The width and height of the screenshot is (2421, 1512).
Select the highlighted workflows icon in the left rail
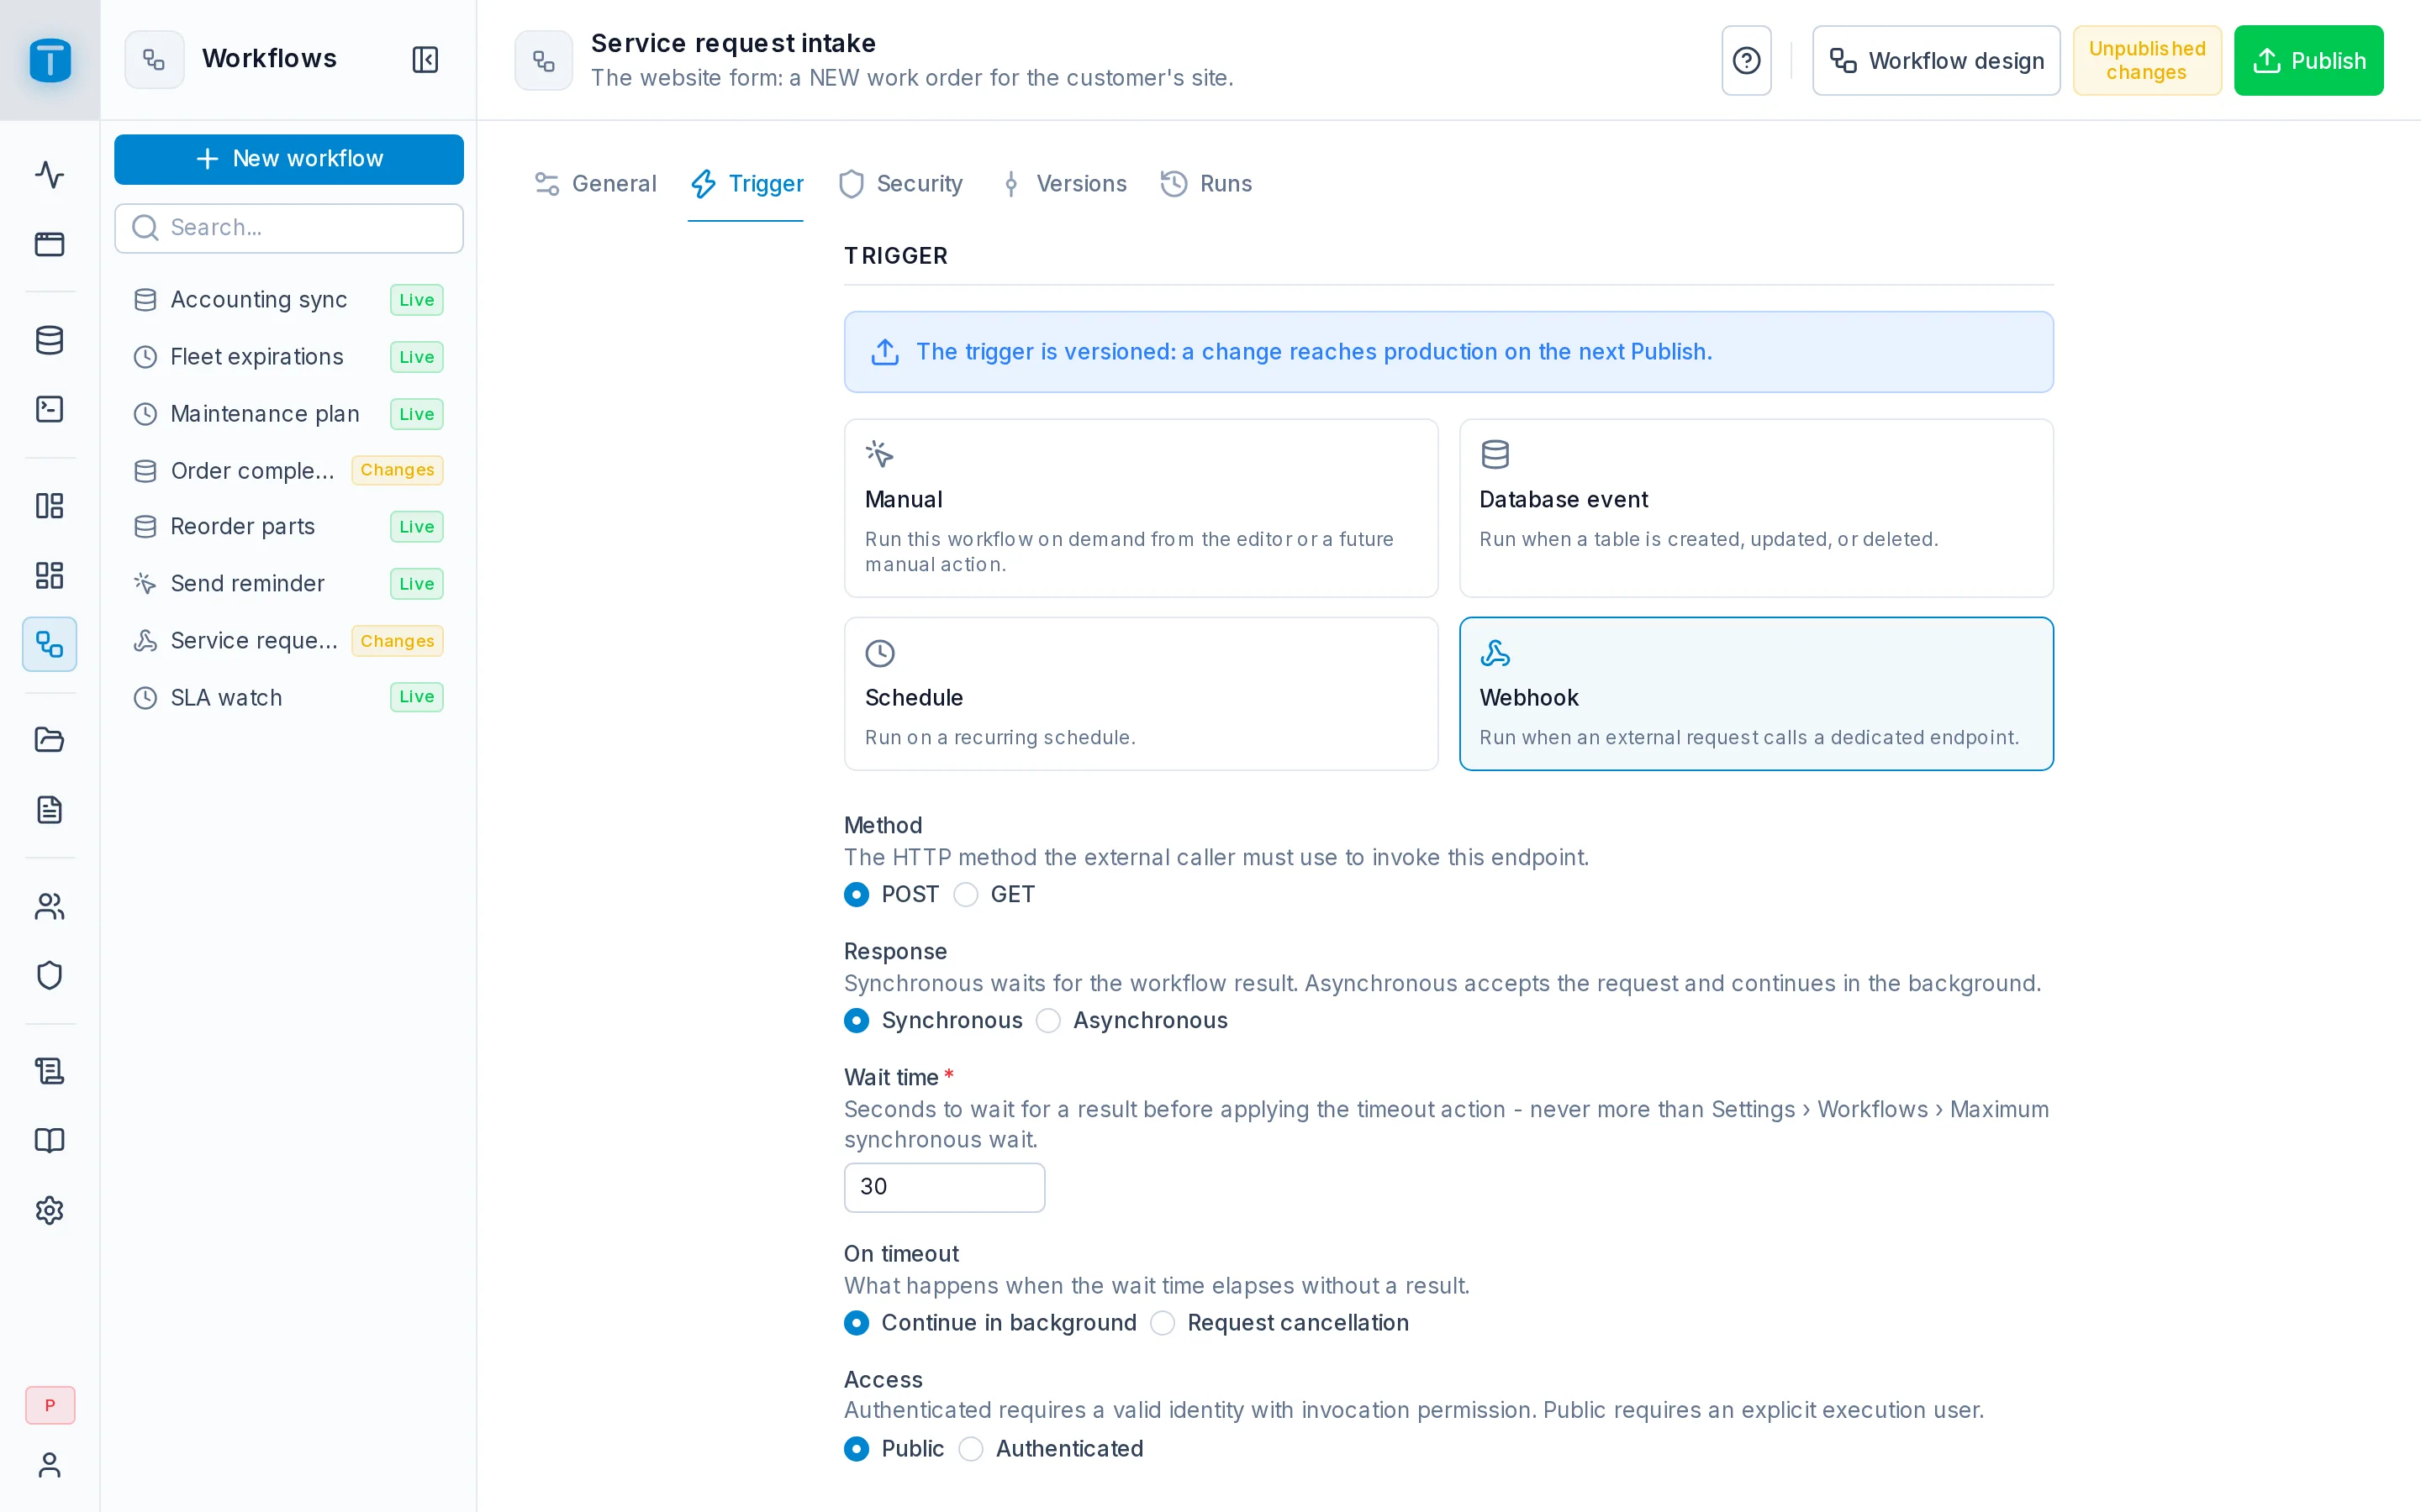[50, 644]
